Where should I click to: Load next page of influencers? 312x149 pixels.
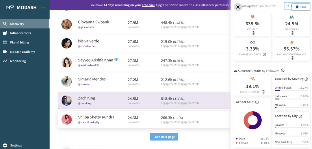[164, 137]
